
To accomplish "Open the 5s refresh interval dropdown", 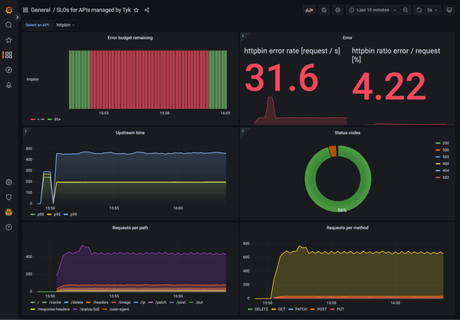I will (x=432, y=10).
